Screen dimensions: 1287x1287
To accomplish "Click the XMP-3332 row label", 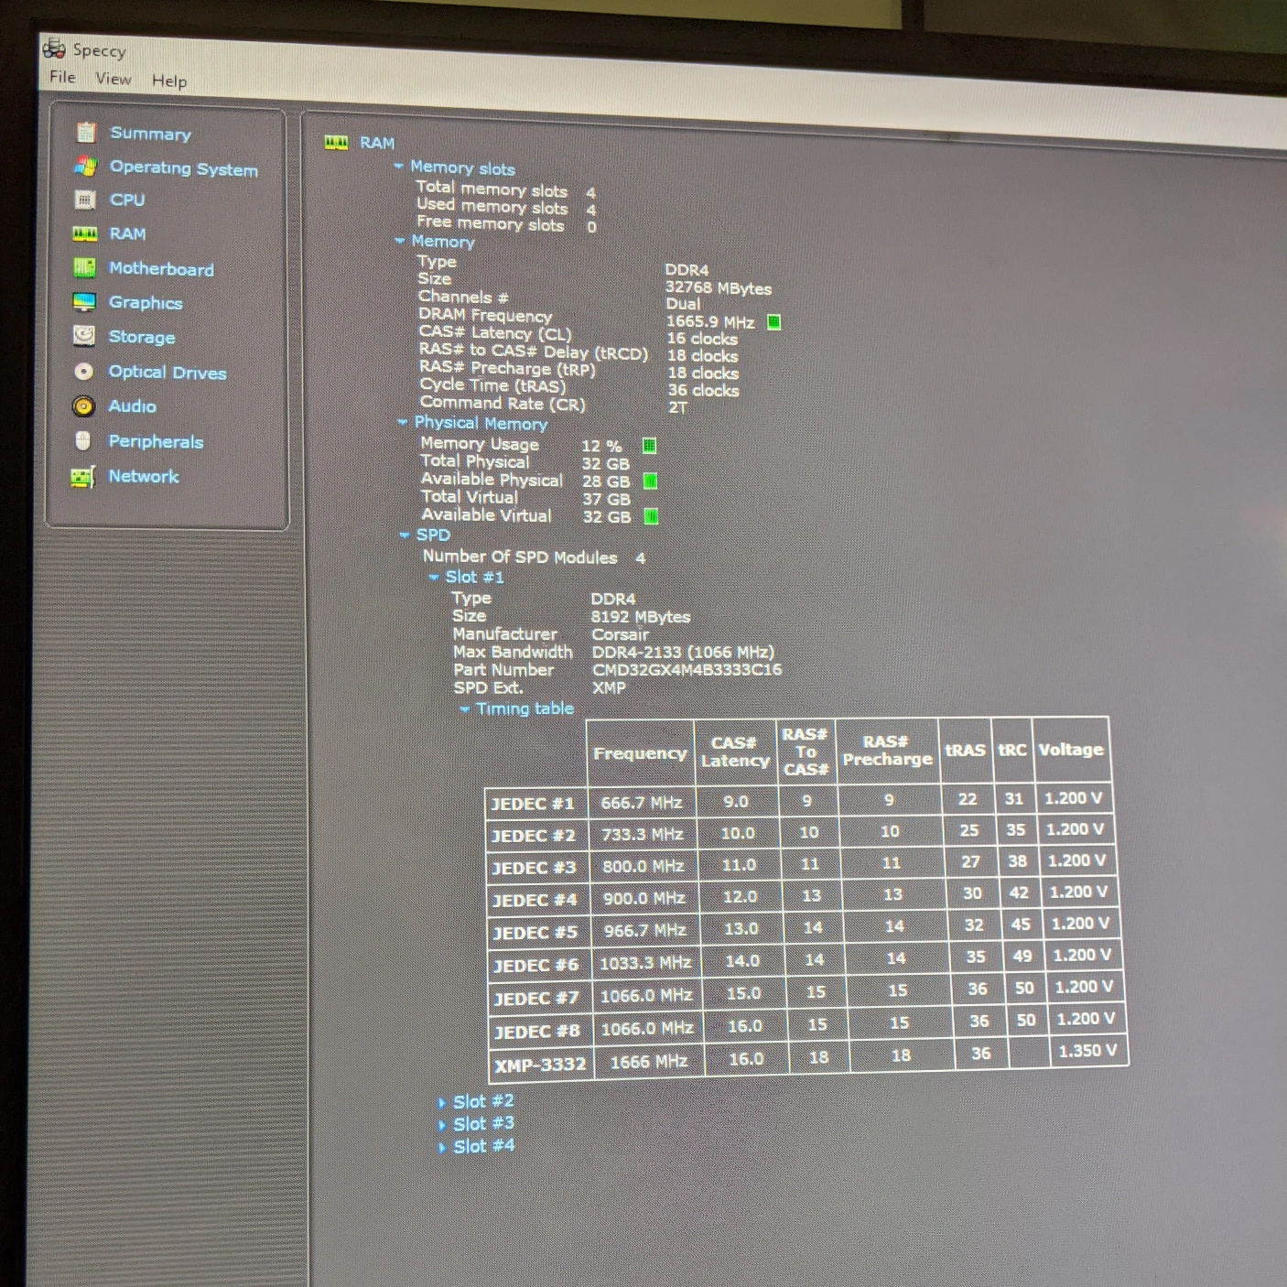I will (x=539, y=1065).
